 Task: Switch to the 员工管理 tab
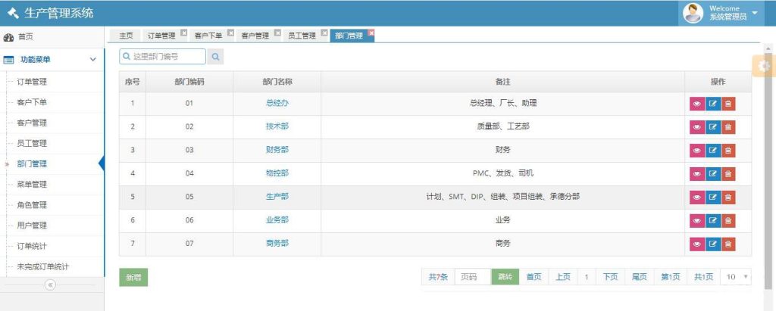pos(302,36)
